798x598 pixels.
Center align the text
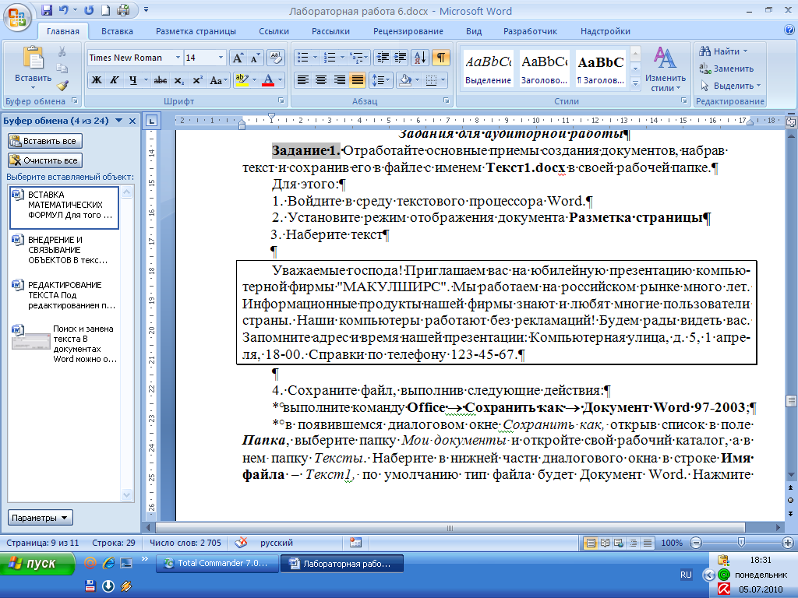pyautogui.click(x=321, y=80)
